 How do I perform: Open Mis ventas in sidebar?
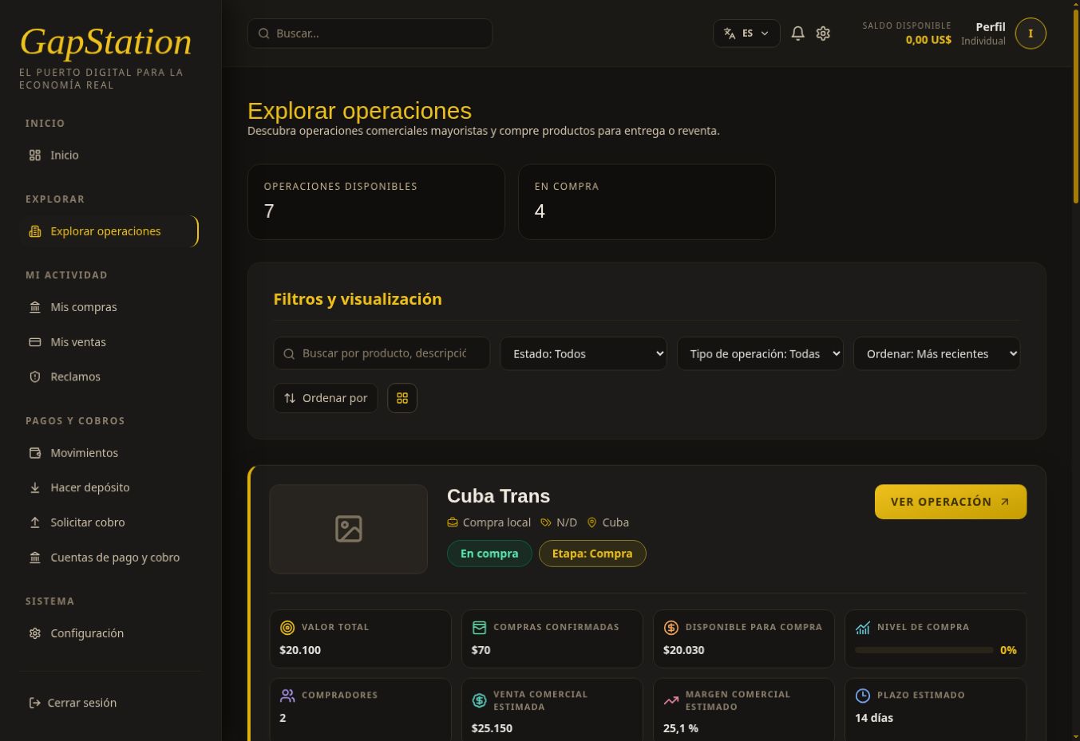click(110, 342)
